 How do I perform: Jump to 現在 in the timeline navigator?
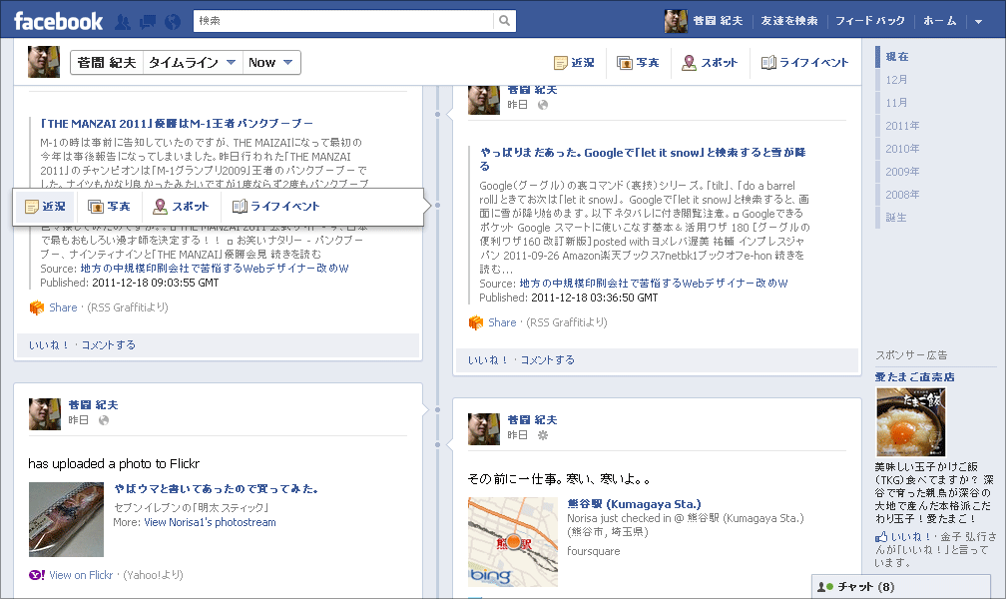click(x=897, y=57)
